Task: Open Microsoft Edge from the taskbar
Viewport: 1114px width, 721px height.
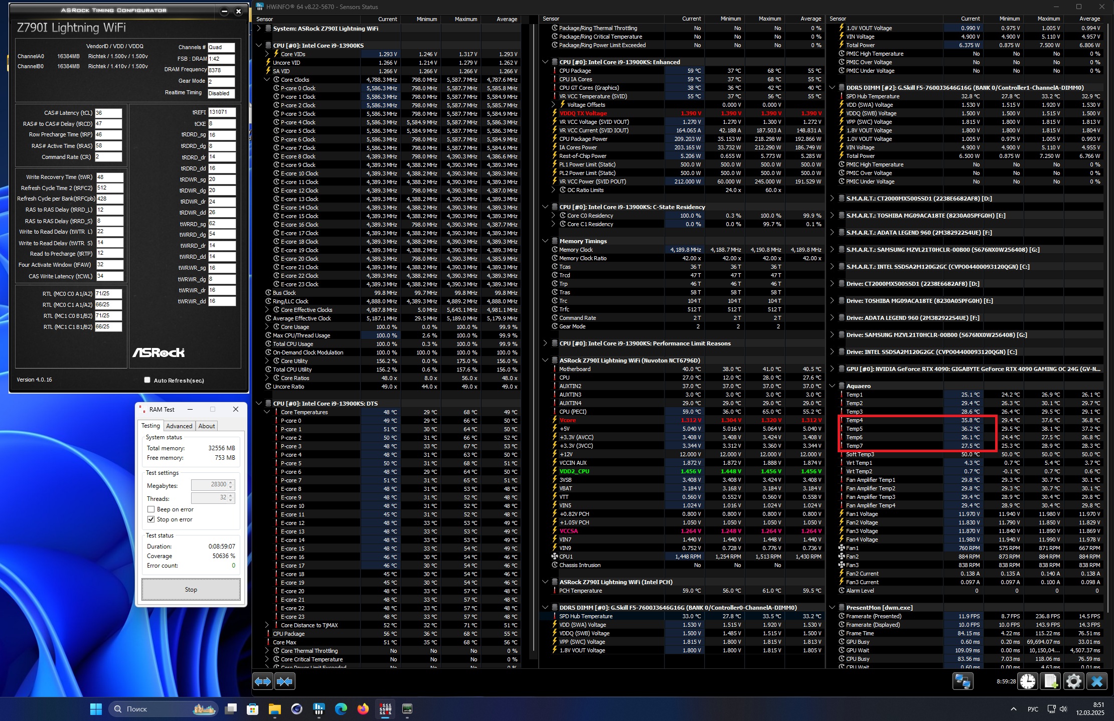Action: (341, 709)
